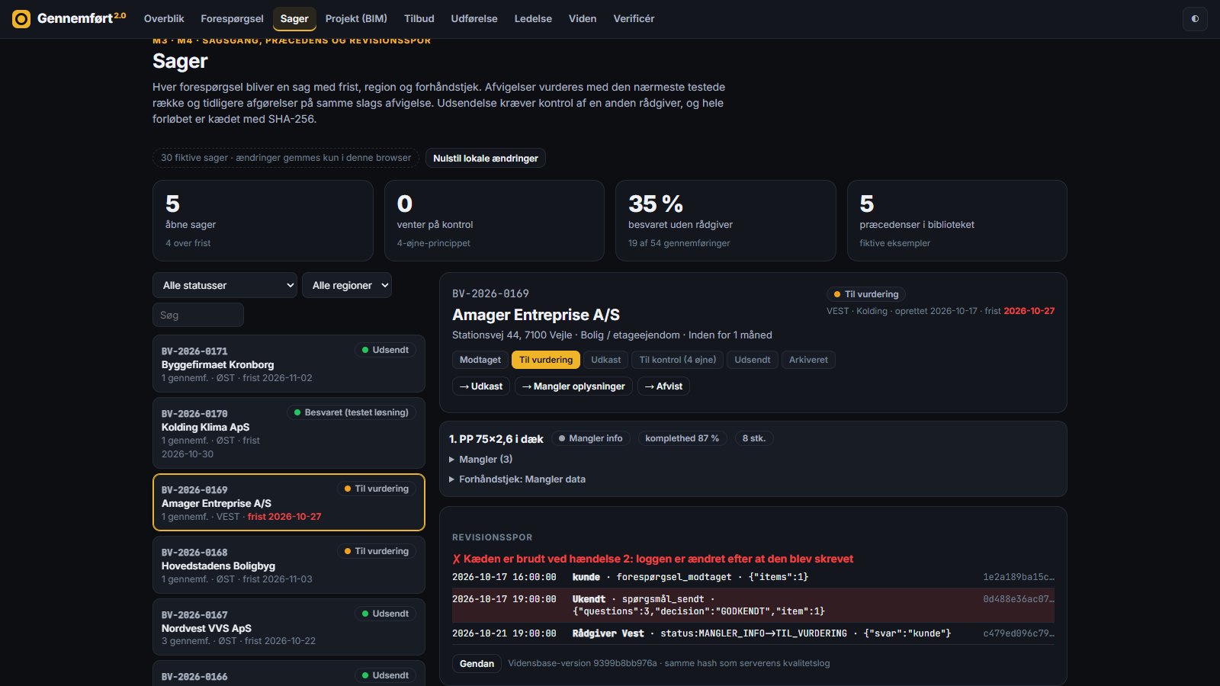Click the broken log row spørgsmål_sendt
1220x686 pixels.
753,605
